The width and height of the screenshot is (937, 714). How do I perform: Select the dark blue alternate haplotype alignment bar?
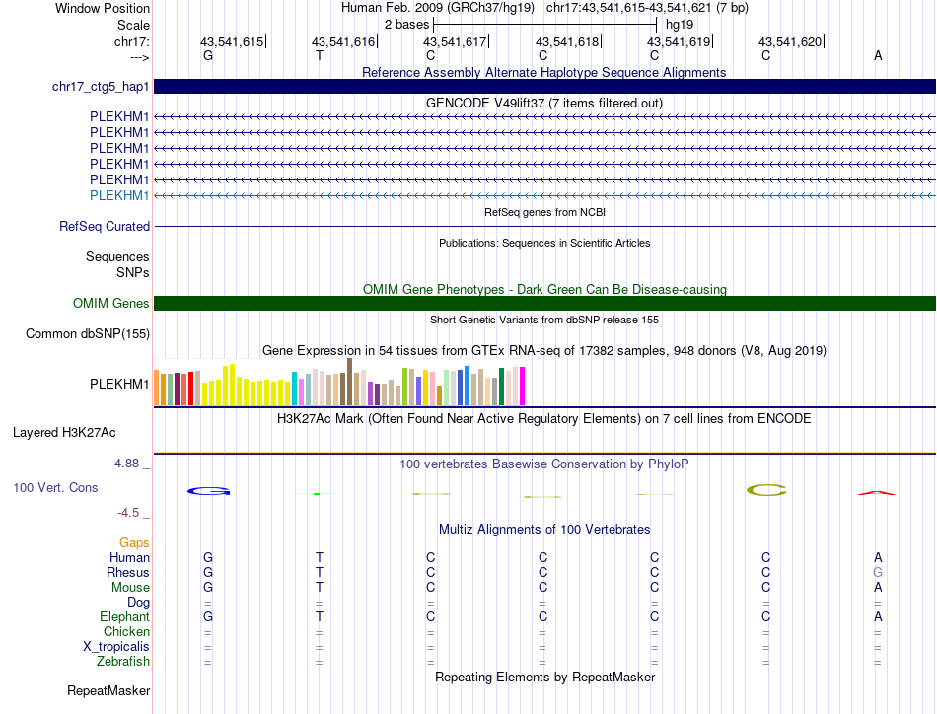point(544,86)
